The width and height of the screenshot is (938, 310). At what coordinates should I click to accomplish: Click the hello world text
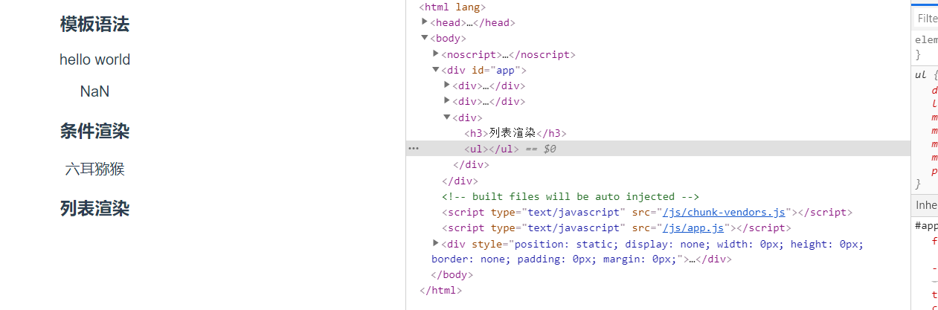94,59
